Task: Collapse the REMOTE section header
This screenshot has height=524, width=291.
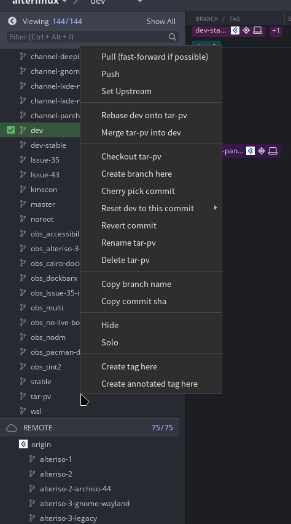Action: click(90, 428)
